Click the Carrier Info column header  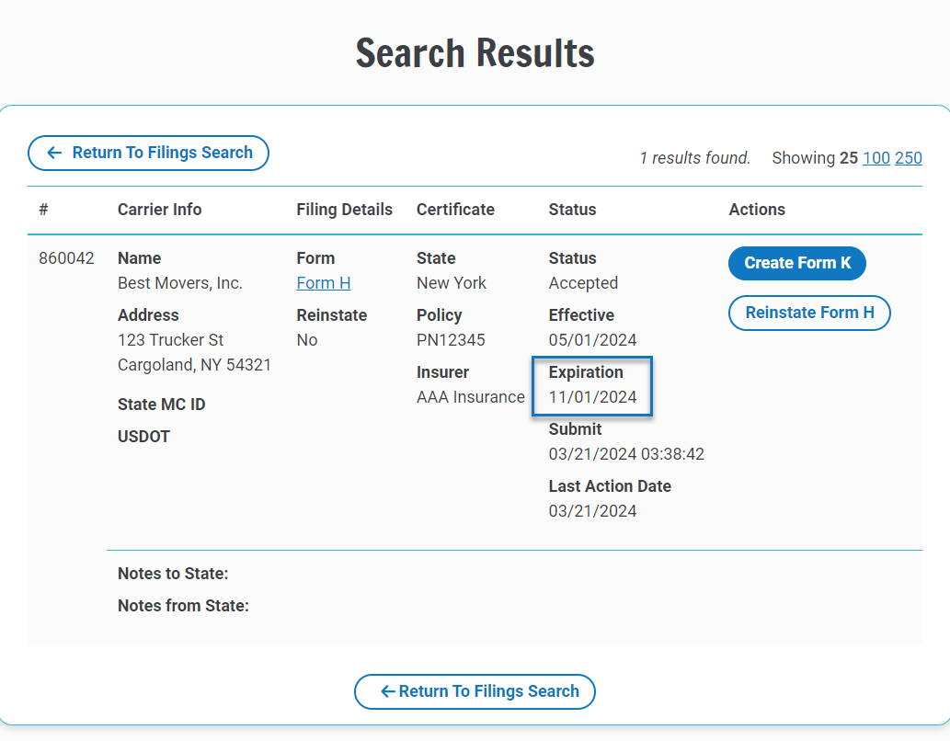pyautogui.click(x=159, y=210)
